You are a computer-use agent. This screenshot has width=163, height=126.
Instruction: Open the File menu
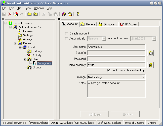[x=4, y=8]
